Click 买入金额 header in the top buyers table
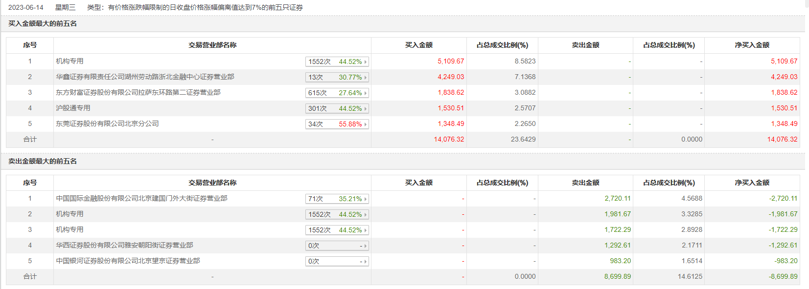Image resolution: width=809 pixels, height=289 pixels. pos(418,45)
